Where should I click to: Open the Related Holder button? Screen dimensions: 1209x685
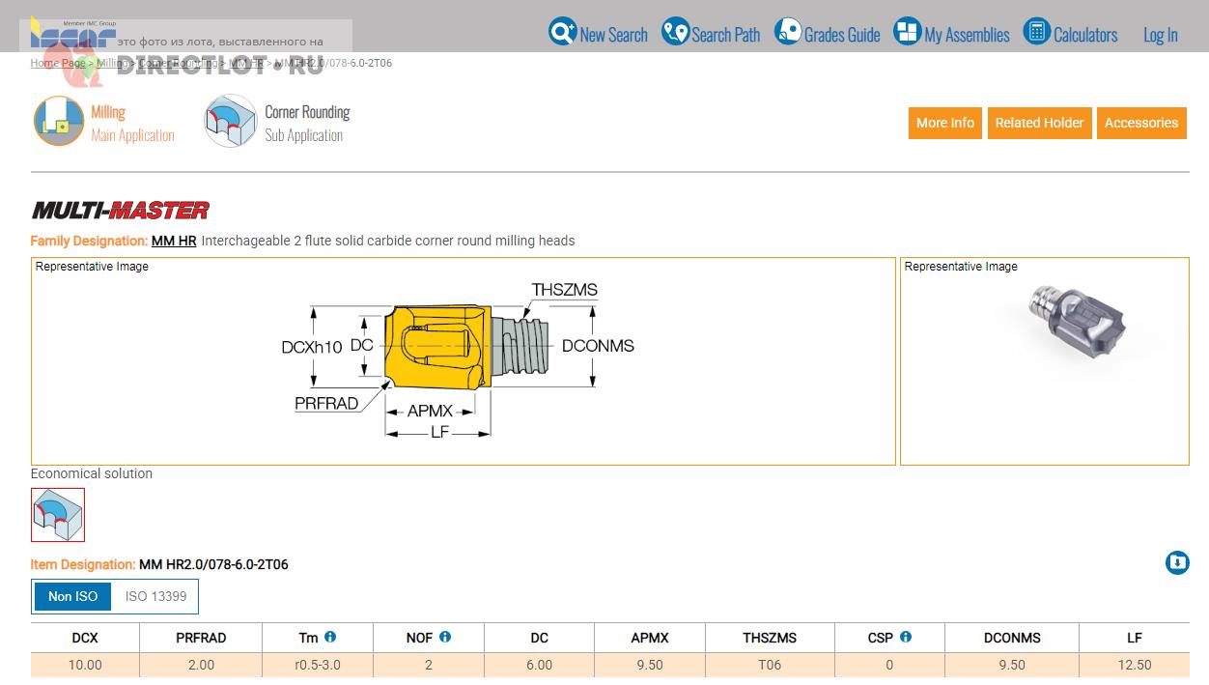(x=1039, y=123)
